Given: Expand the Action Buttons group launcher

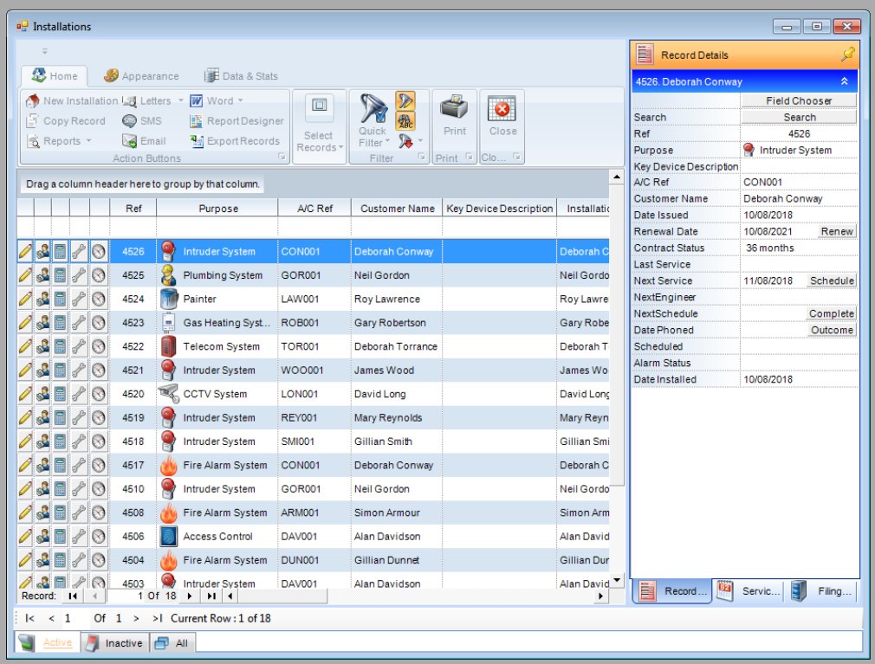Looking at the screenshot, I should [282, 158].
